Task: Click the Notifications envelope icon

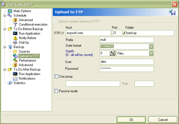Action: [15, 78]
